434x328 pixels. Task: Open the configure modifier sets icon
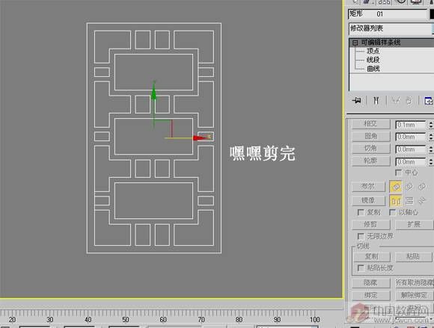coord(429,101)
